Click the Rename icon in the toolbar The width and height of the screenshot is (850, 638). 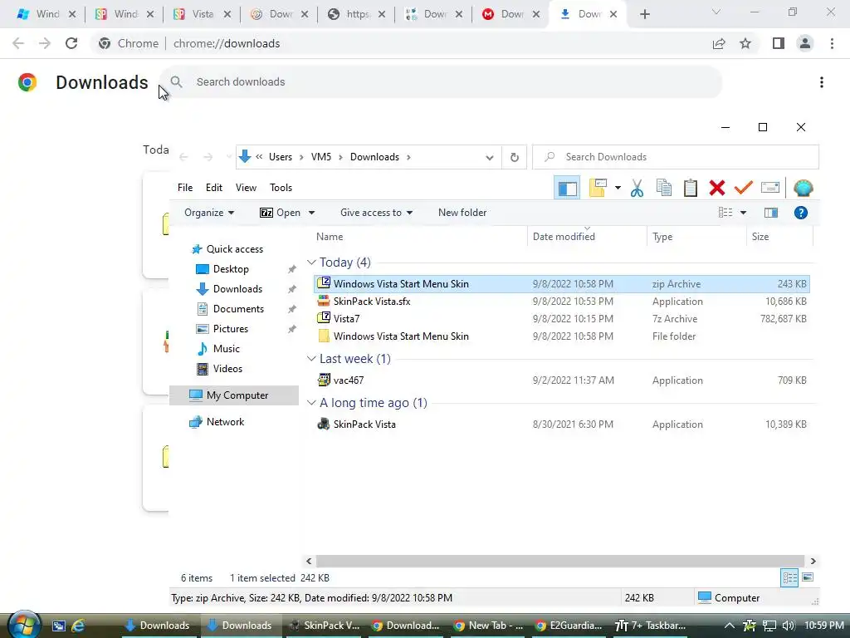(769, 188)
